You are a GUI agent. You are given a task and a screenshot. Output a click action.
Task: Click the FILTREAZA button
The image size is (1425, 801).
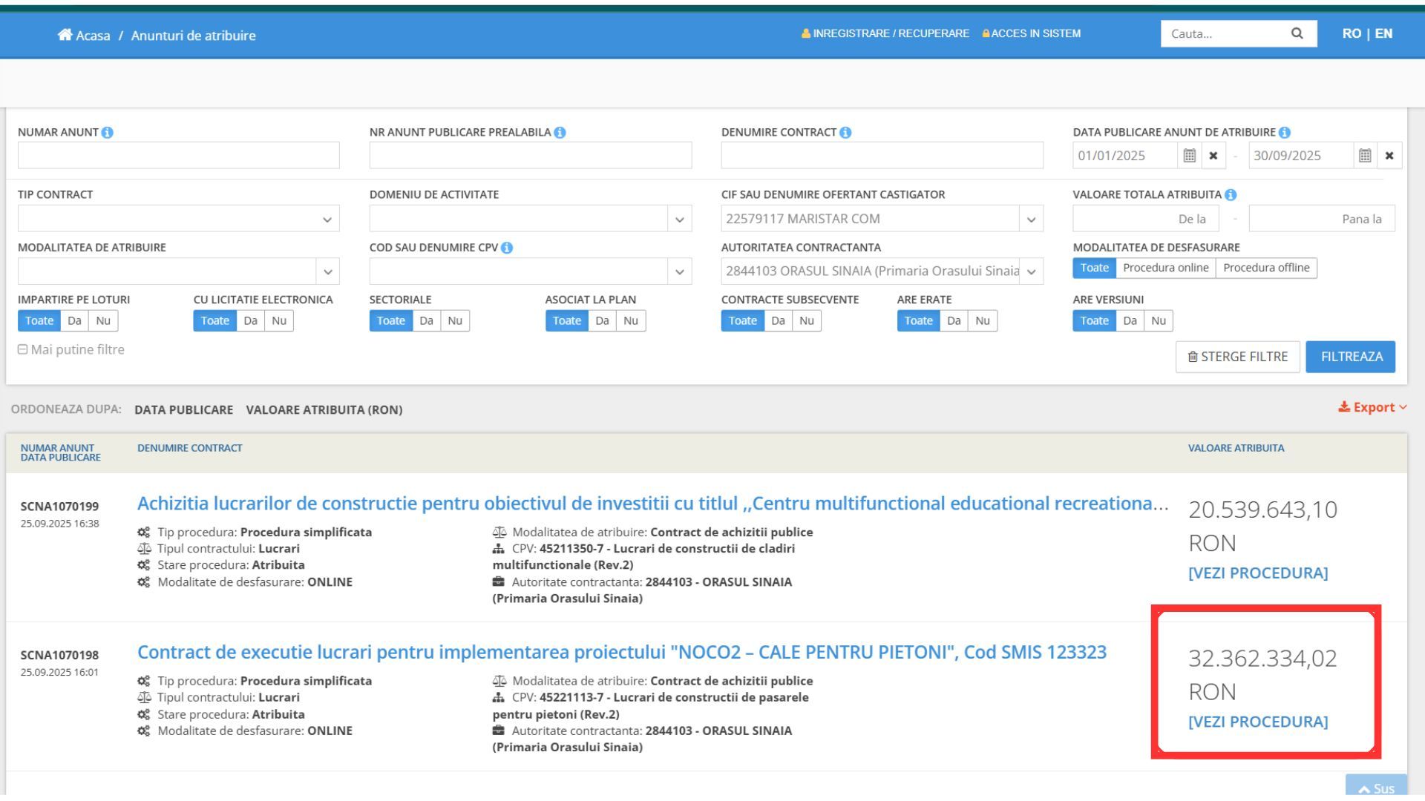point(1350,357)
